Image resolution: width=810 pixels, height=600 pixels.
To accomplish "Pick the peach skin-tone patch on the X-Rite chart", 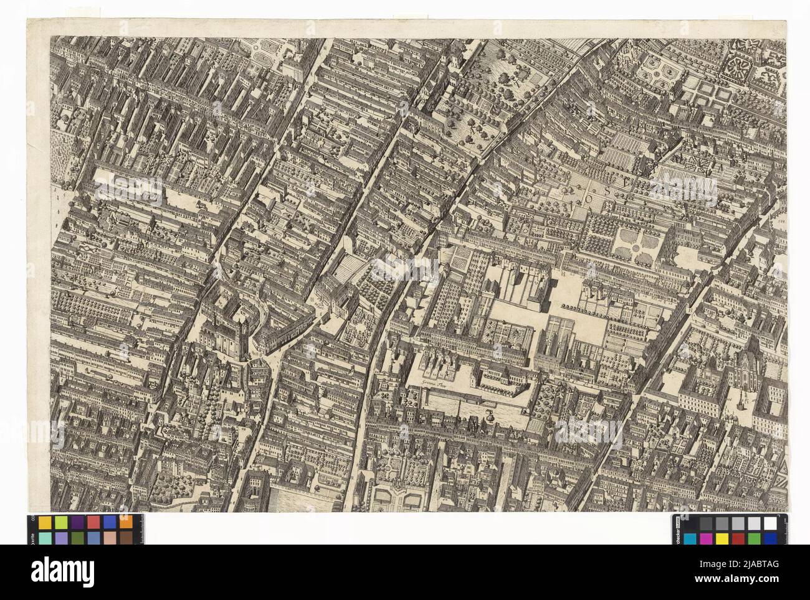I will point(110,538).
